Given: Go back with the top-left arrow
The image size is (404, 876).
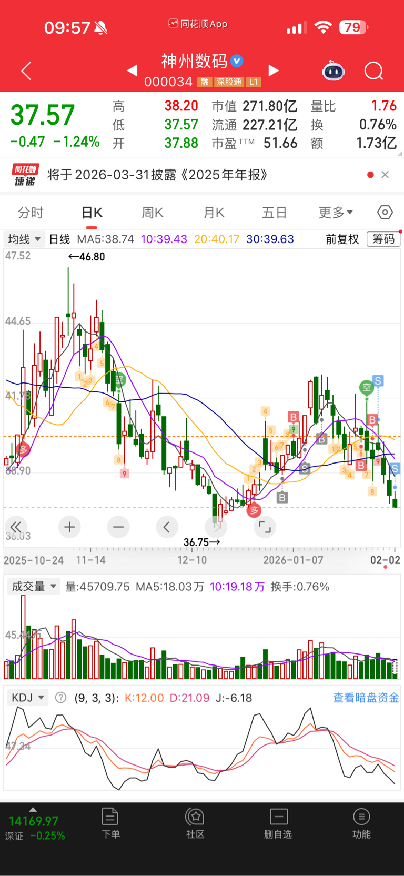Looking at the screenshot, I should (26, 71).
